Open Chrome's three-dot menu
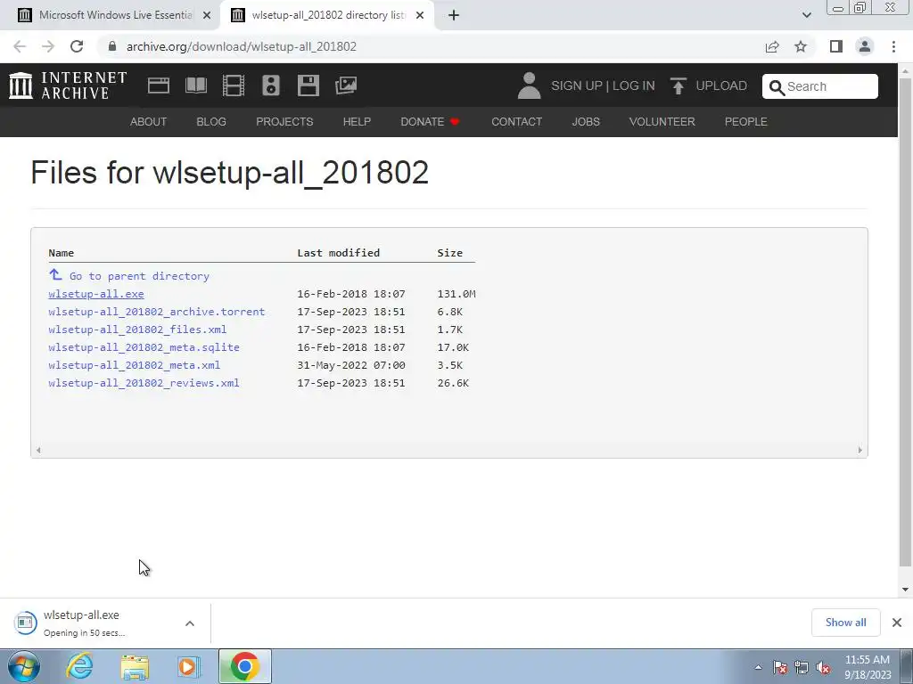This screenshot has width=913, height=684. 893,46
